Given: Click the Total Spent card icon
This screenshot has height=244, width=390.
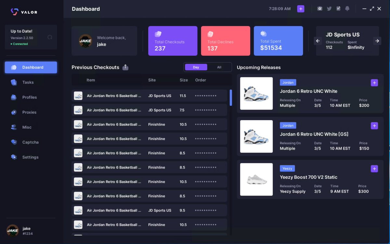Looking at the screenshot, I should (x=263, y=33).
